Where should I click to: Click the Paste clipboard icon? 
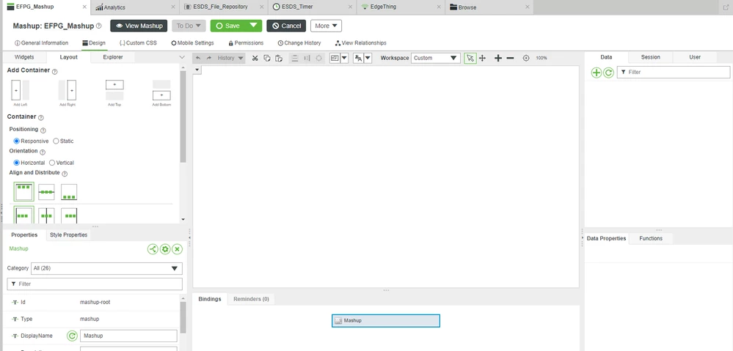click(279, 59)
